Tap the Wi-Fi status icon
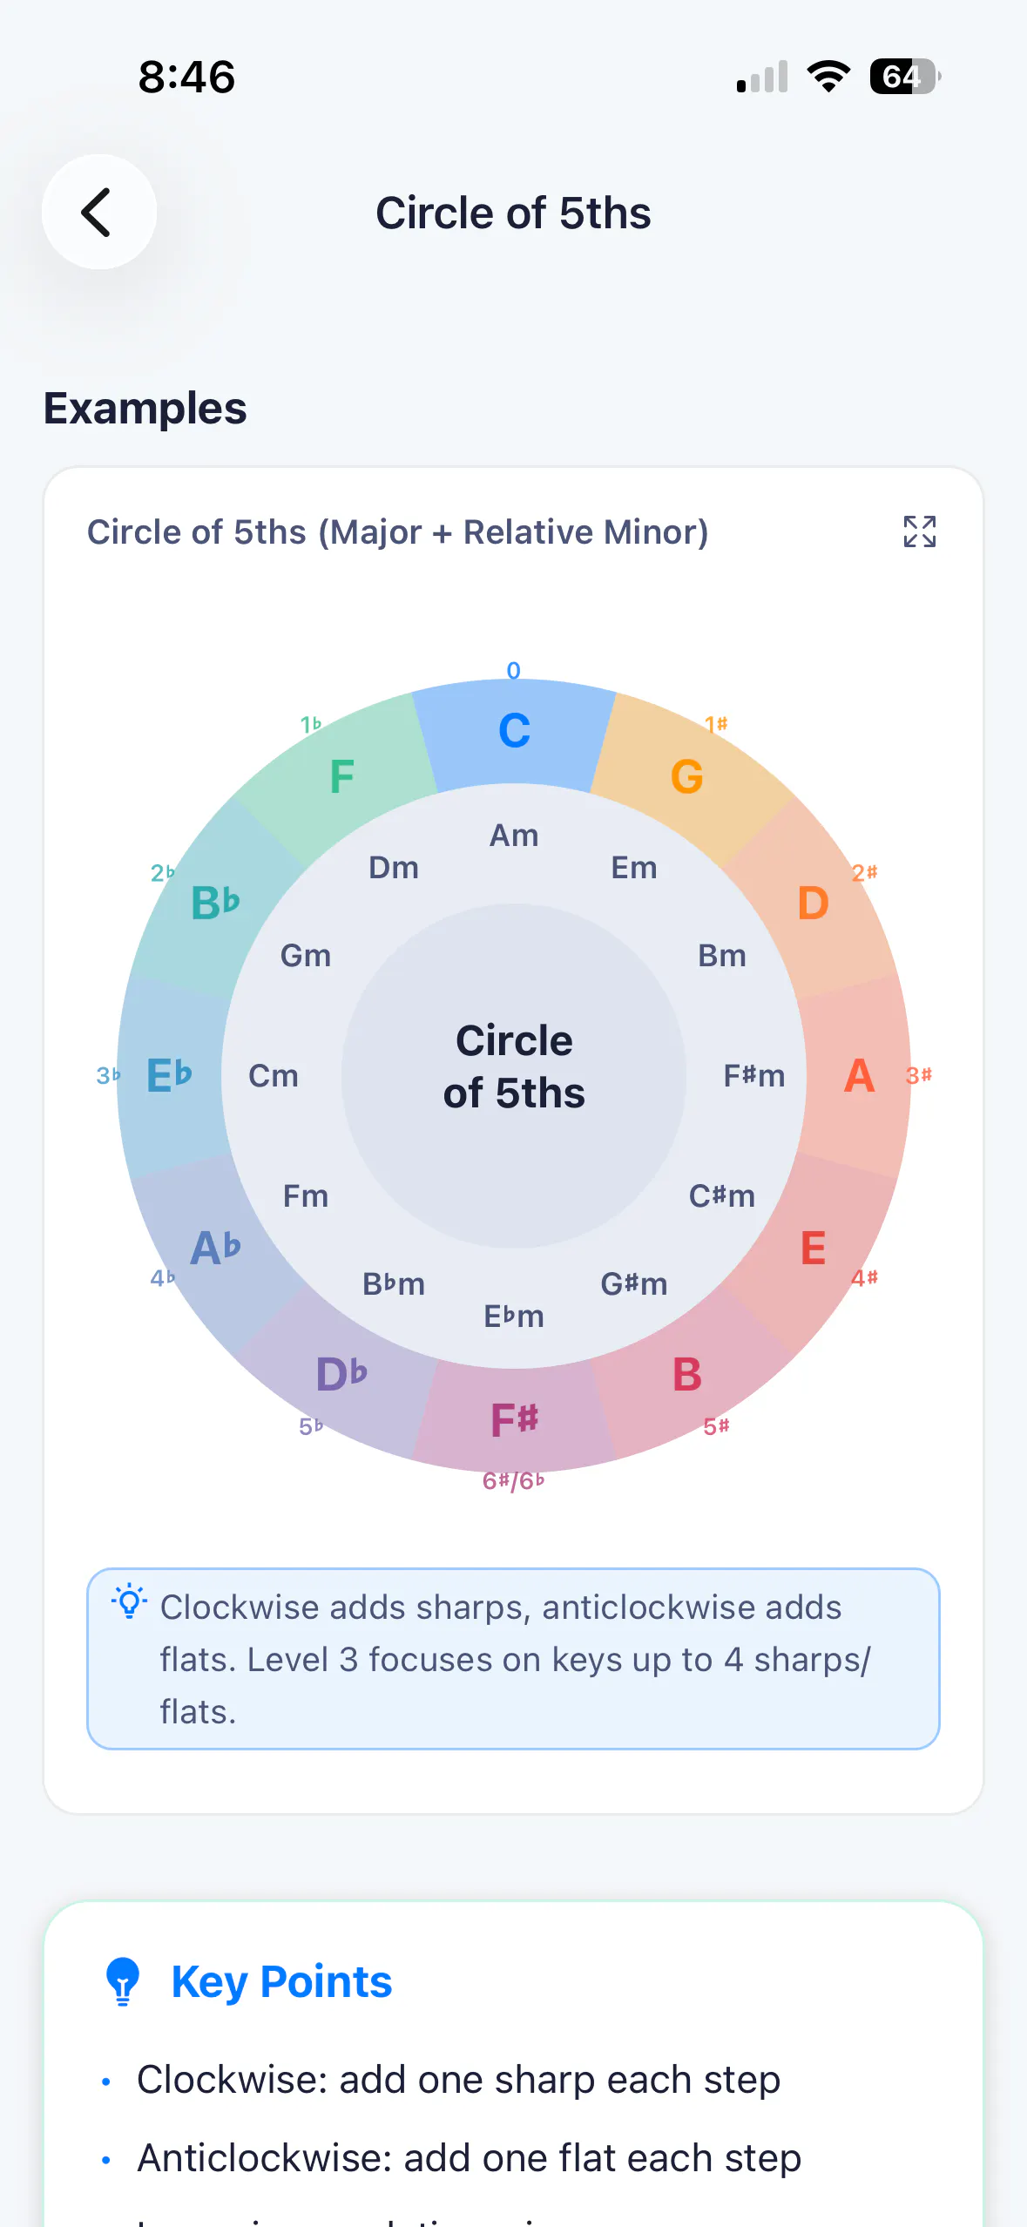1027x2227 pixels. click(x=828, y=77)
